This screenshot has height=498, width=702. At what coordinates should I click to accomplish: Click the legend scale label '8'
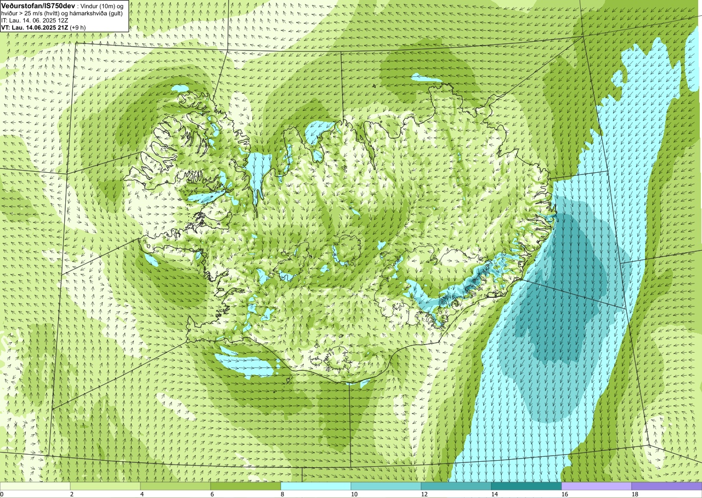tap(282, 494)
